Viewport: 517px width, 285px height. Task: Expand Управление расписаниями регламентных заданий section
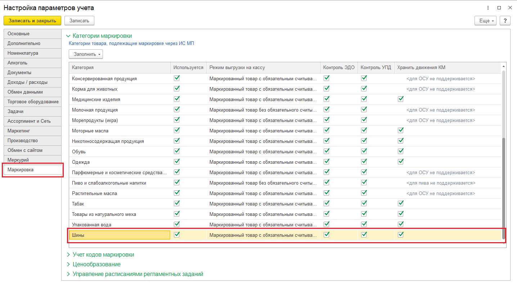click(138, 274)
